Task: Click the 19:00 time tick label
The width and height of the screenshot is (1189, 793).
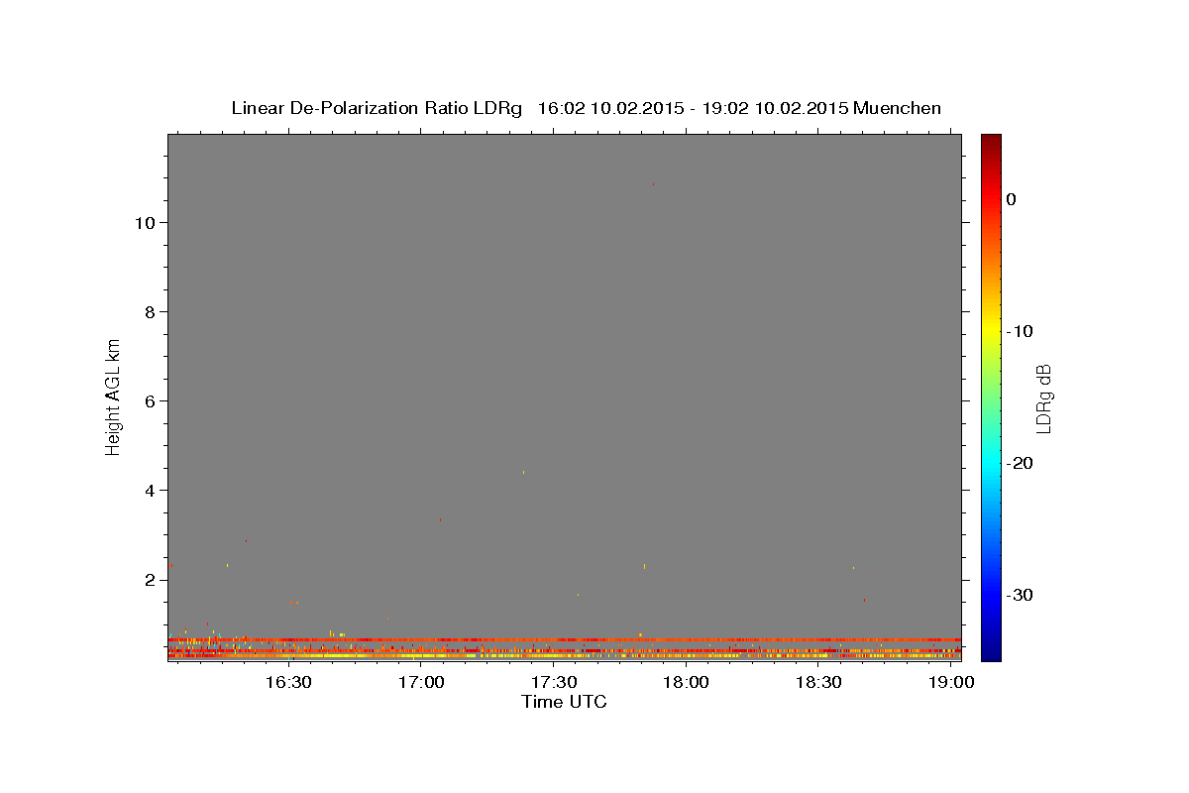Action: point(951,682)
